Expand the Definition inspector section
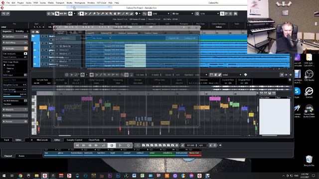The height and width of the screenshot is (179, 319). 14,37
